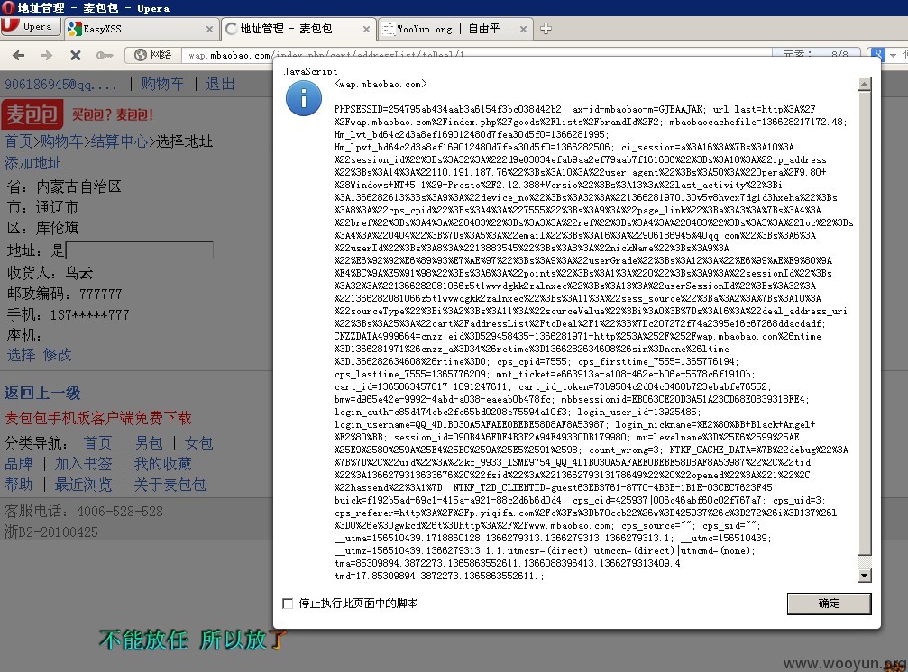Click the 退出 logout link
Image resolution: width=908 pixels, height=672 pixels.
tap(219, 84)
